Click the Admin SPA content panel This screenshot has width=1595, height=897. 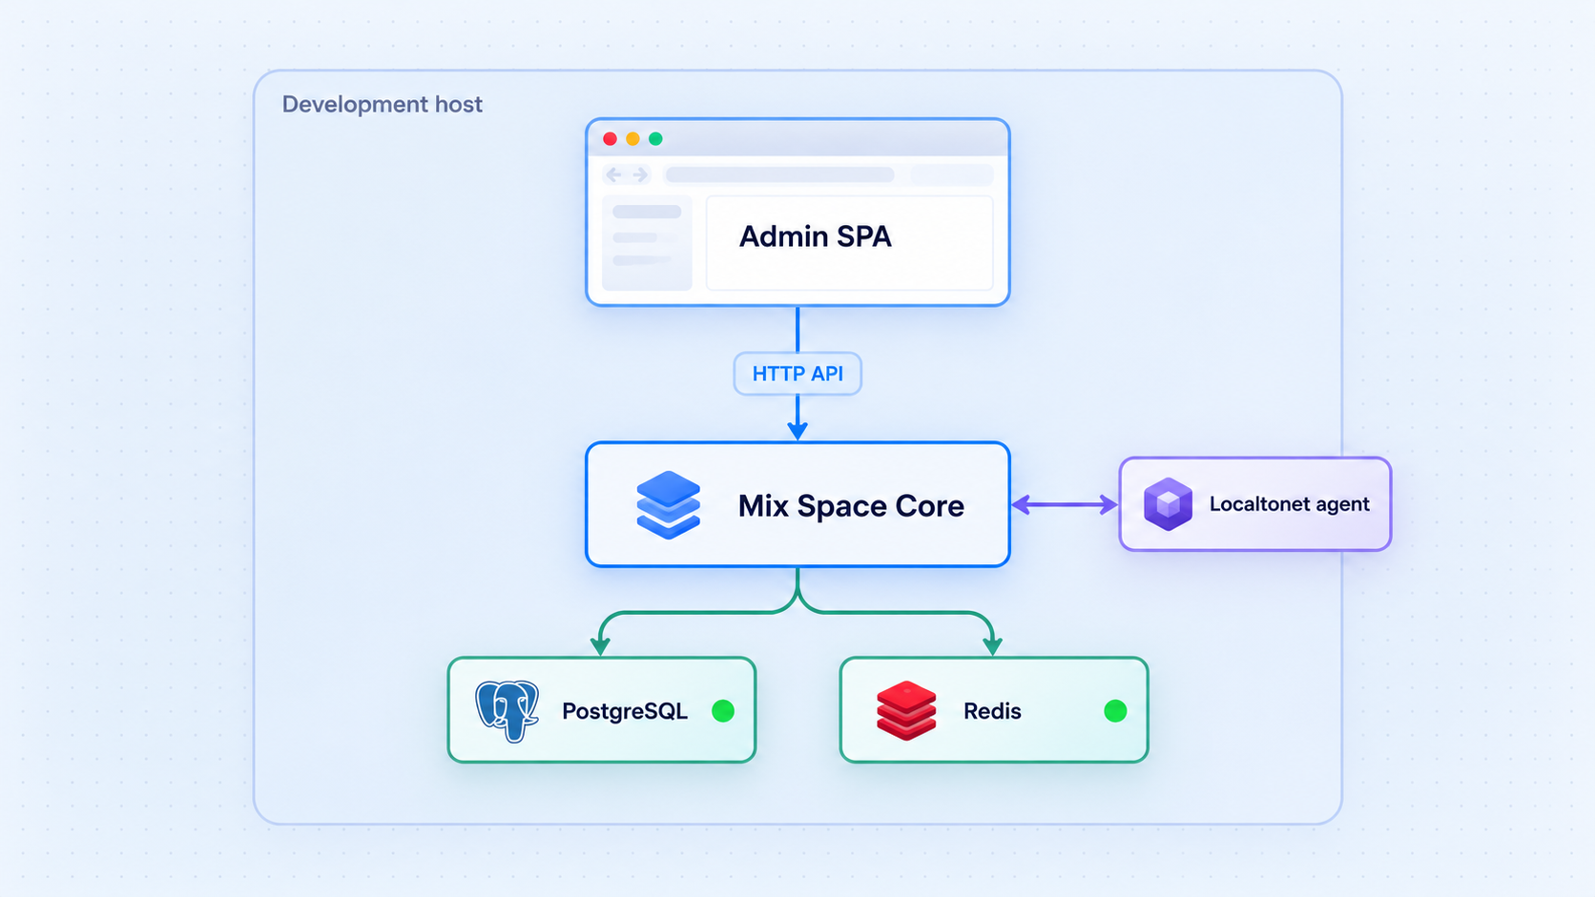(x=849, y=243)
